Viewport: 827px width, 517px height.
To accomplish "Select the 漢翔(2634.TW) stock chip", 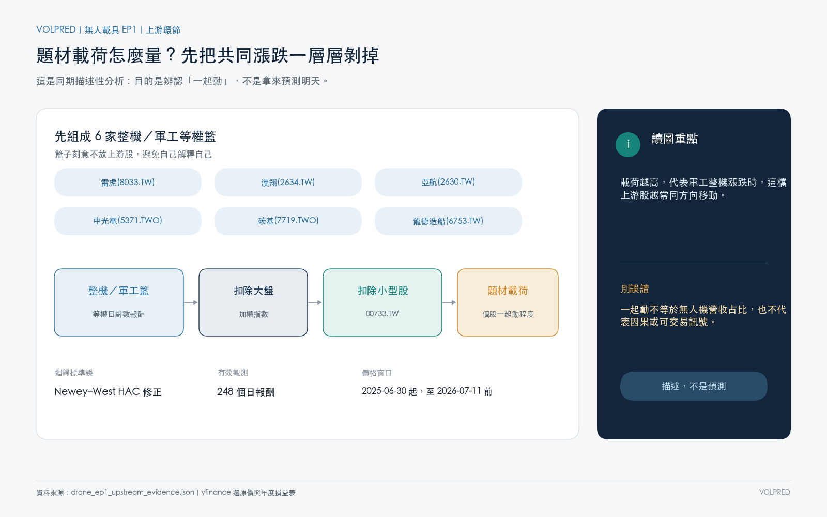I will 288,182.
